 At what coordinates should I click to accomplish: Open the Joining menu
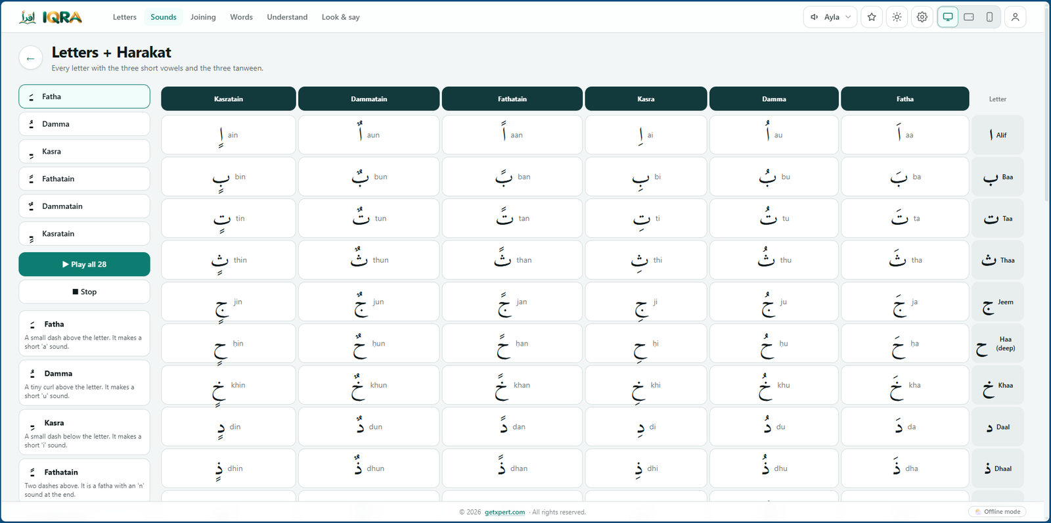(x=203, y=17)
